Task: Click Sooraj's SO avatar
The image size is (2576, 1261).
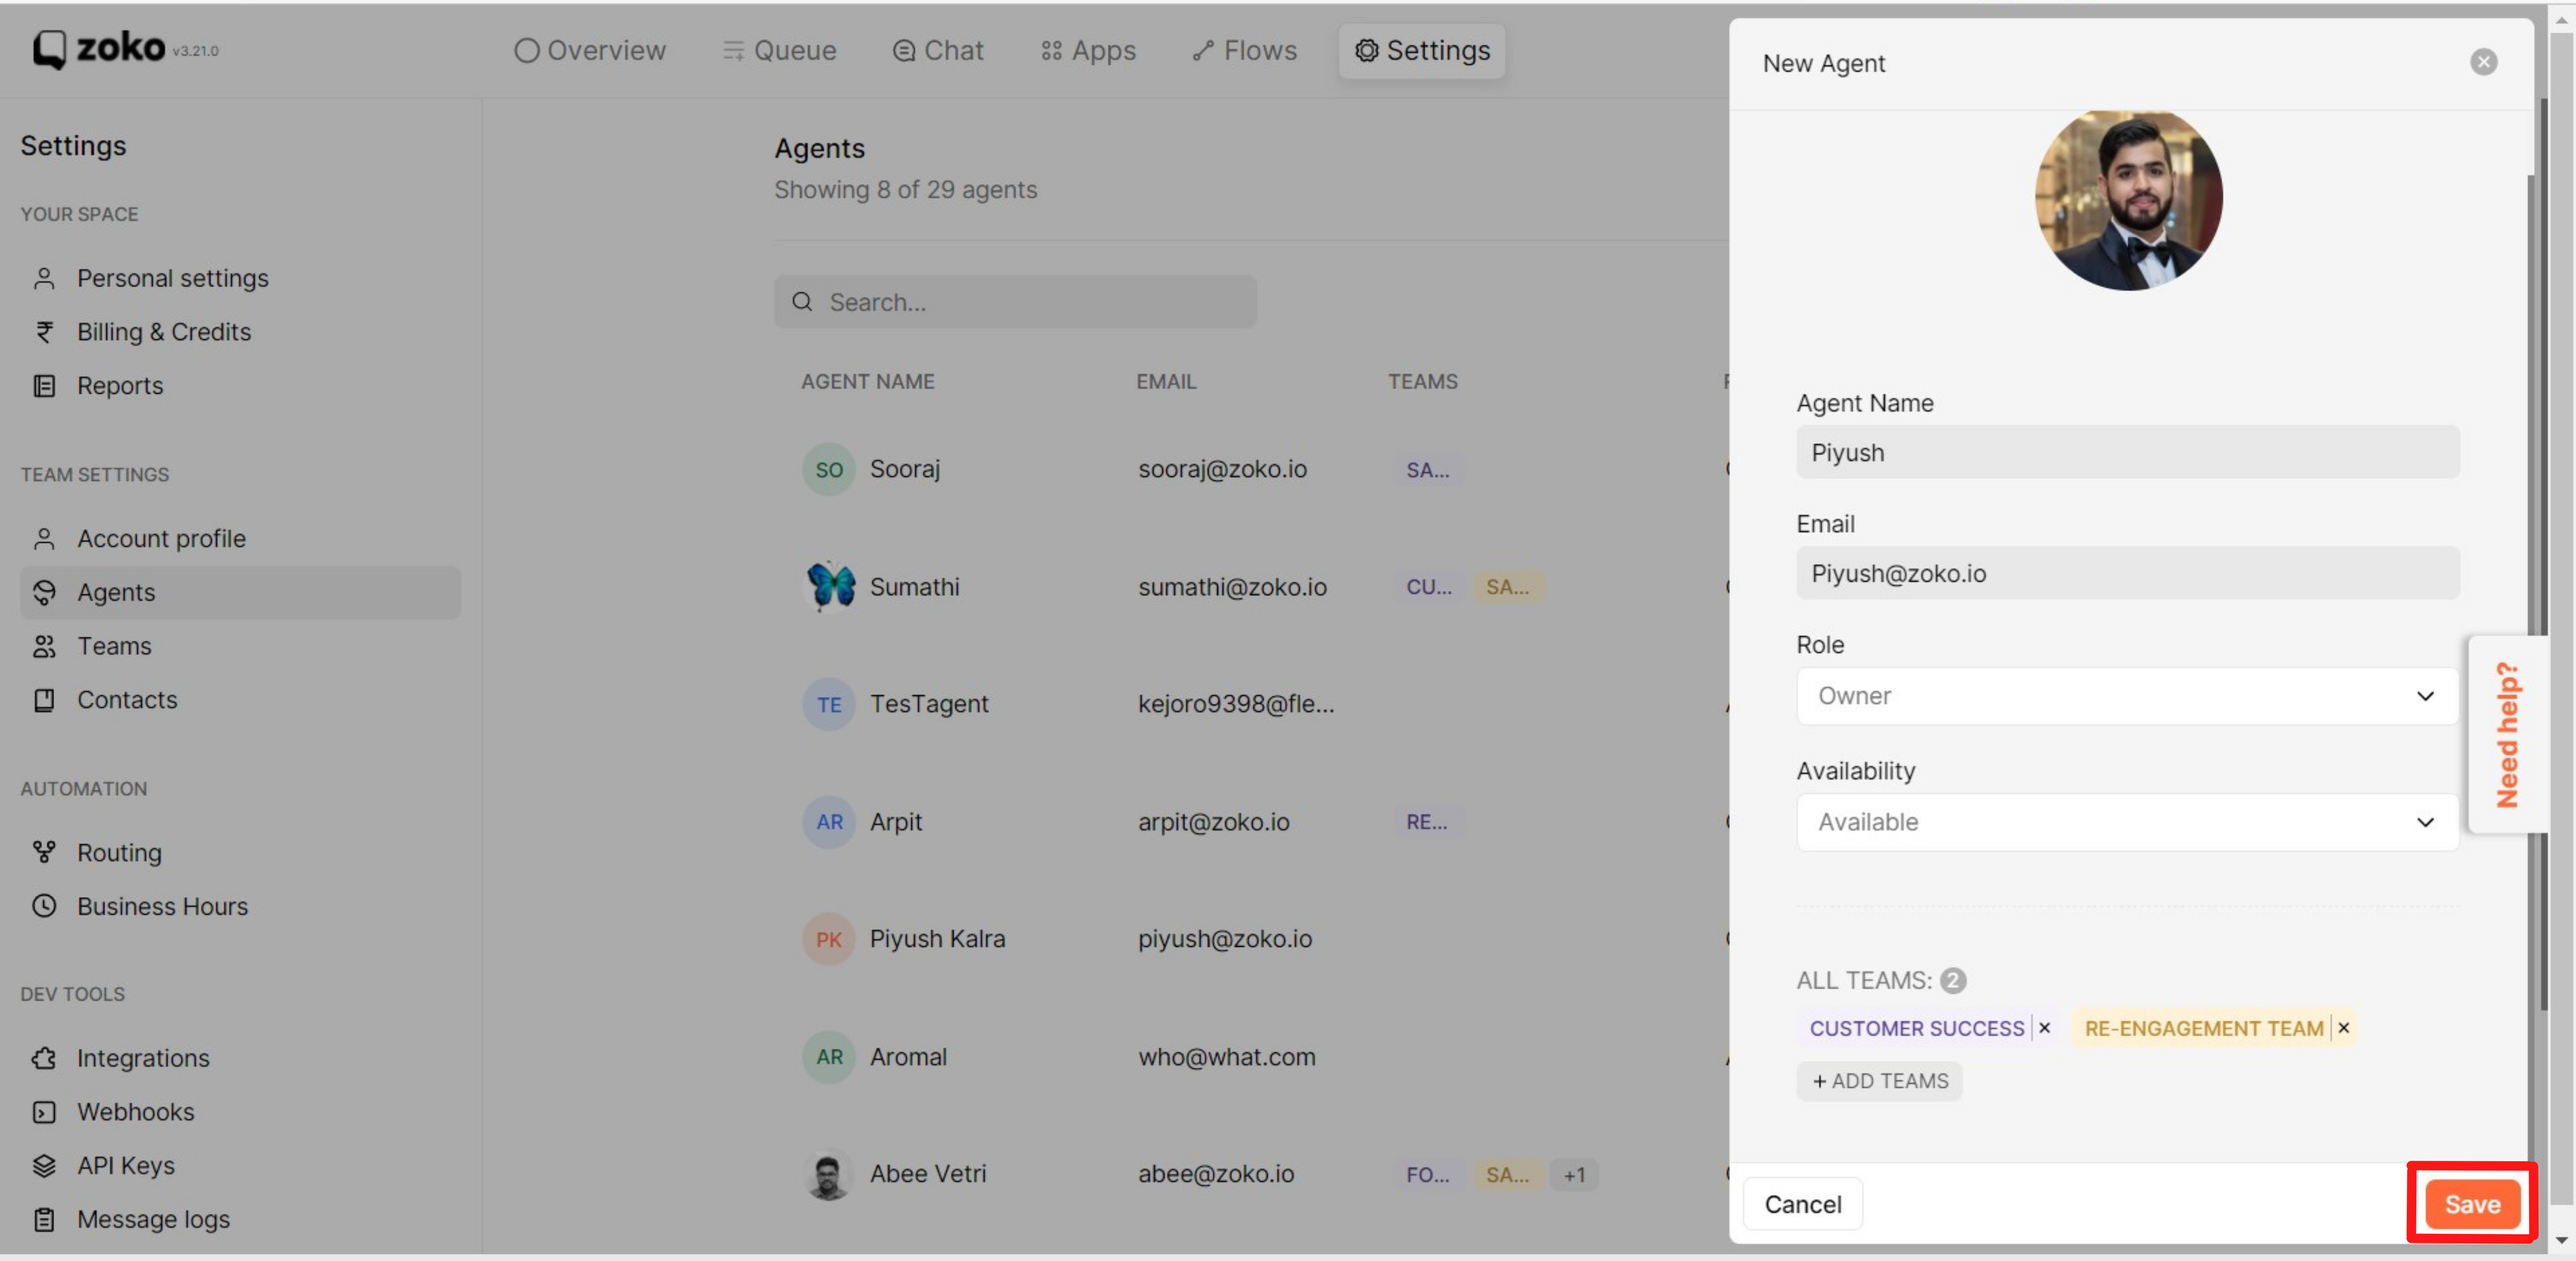Action: (x=828, y=470)
